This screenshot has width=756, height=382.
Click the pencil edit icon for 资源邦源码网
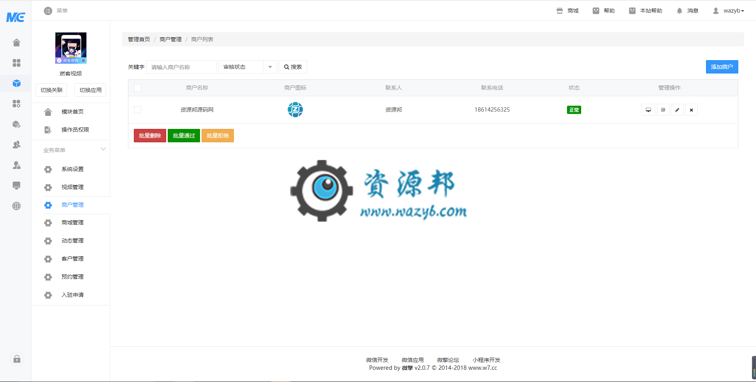(677, 110)
